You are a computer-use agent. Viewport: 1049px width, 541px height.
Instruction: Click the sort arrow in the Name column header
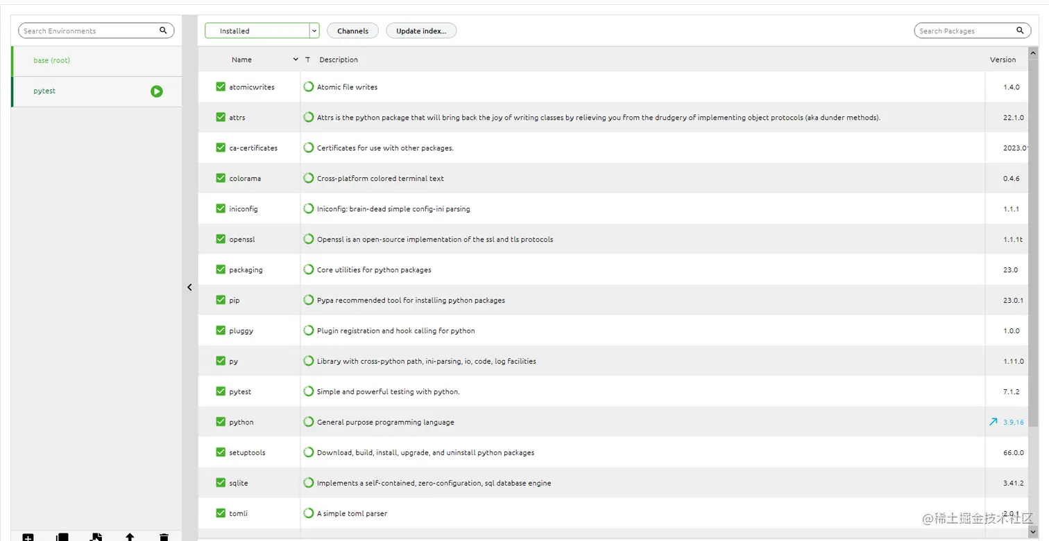pyautogui.click(x=296, y=60)
